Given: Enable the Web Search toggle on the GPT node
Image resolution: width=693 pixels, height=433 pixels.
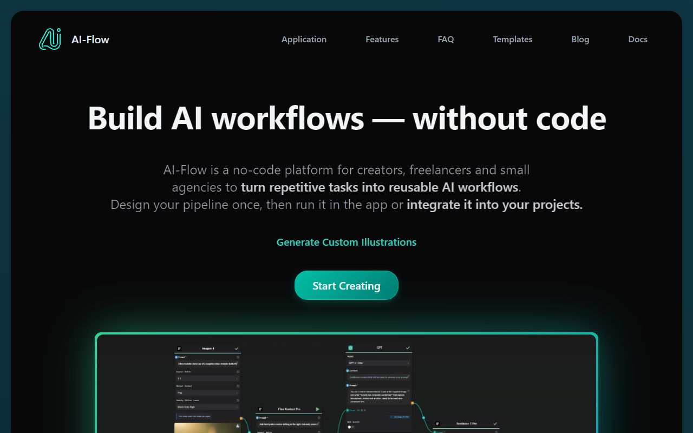Looking at the screenshot, I should point(349,427).
